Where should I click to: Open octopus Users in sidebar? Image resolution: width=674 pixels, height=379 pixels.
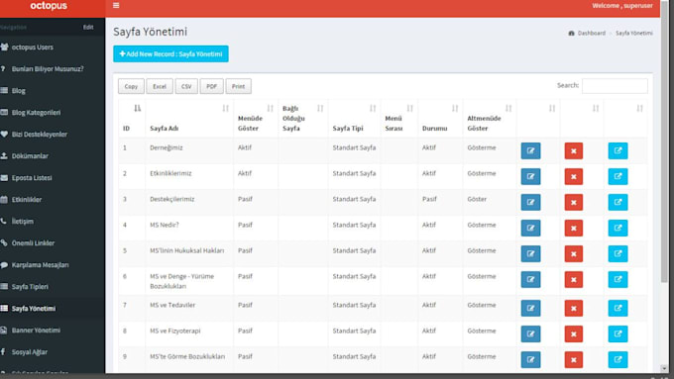tap(53, 47)
